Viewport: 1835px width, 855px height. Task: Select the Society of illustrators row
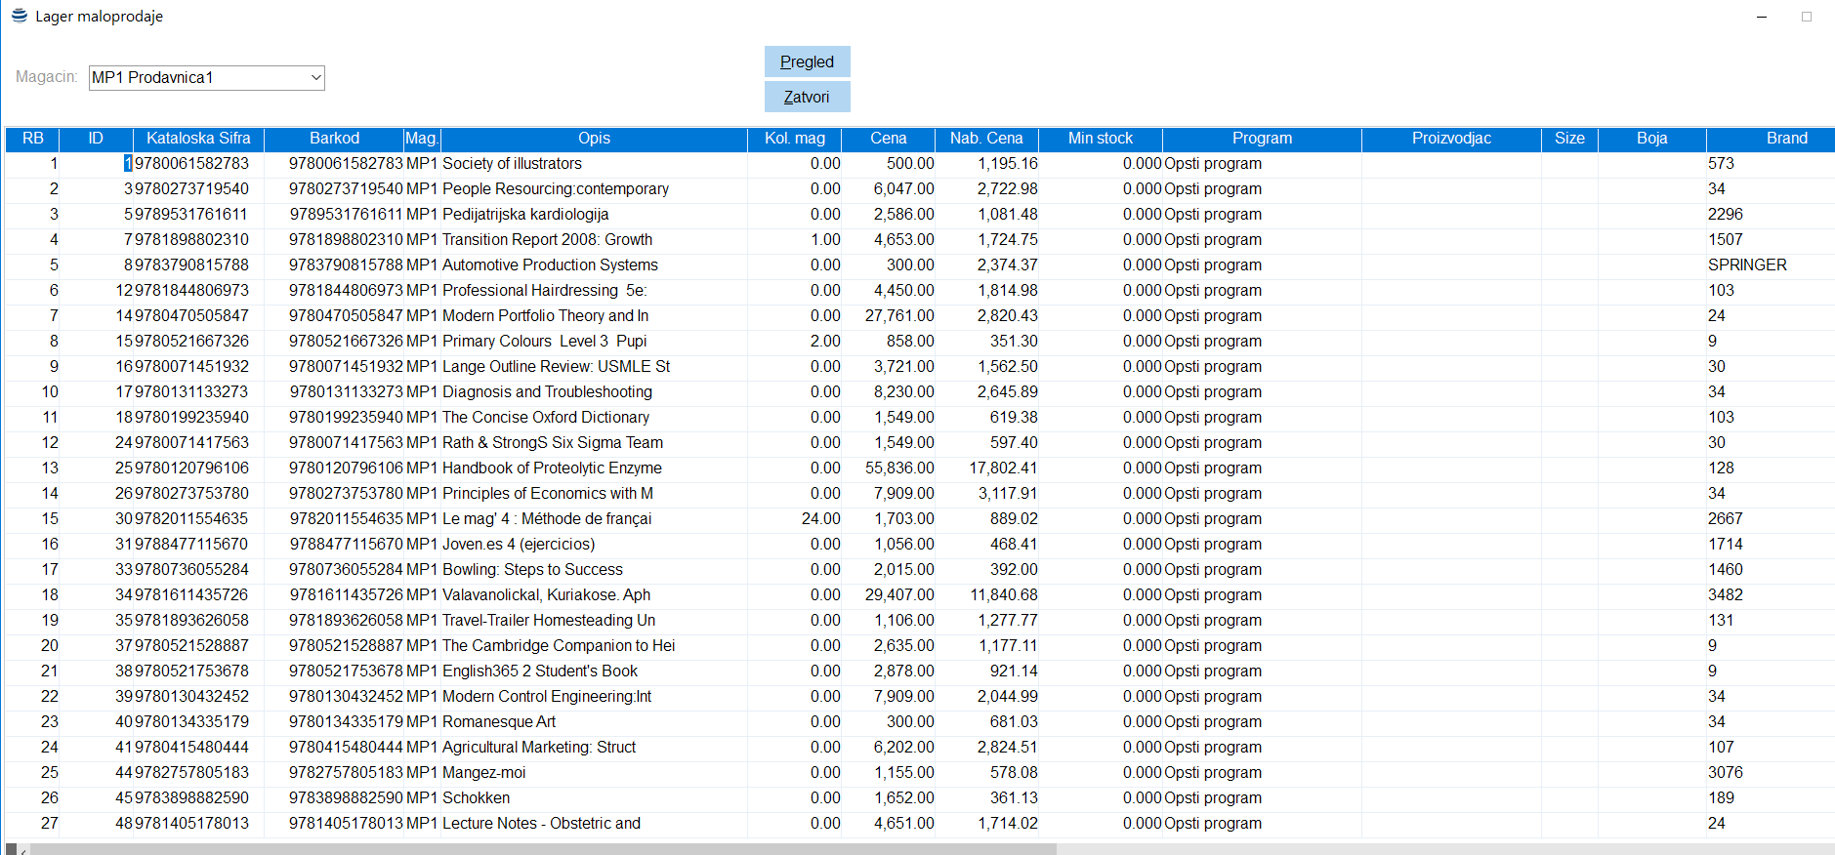(x=512, y=164)
